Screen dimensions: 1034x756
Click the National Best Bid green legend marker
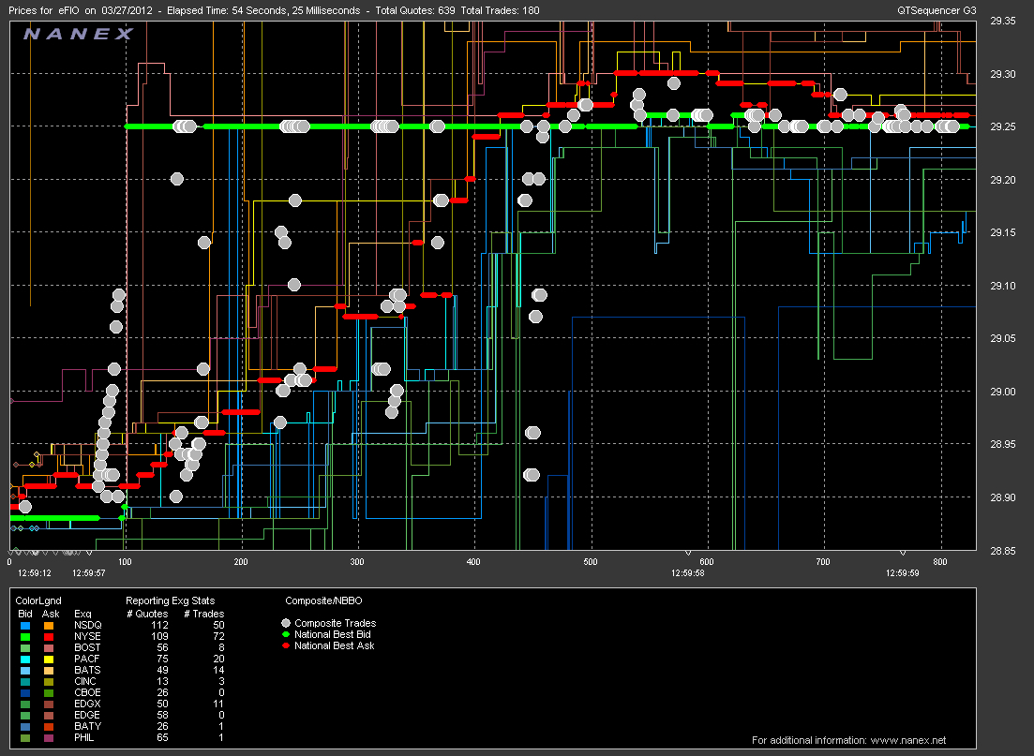pos(286,634)
